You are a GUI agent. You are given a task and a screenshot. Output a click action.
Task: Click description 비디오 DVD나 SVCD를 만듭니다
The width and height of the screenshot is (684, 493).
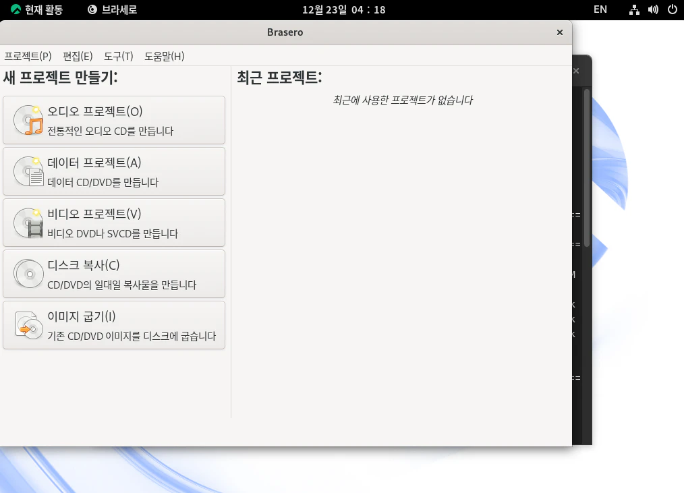tap(113, 234)
